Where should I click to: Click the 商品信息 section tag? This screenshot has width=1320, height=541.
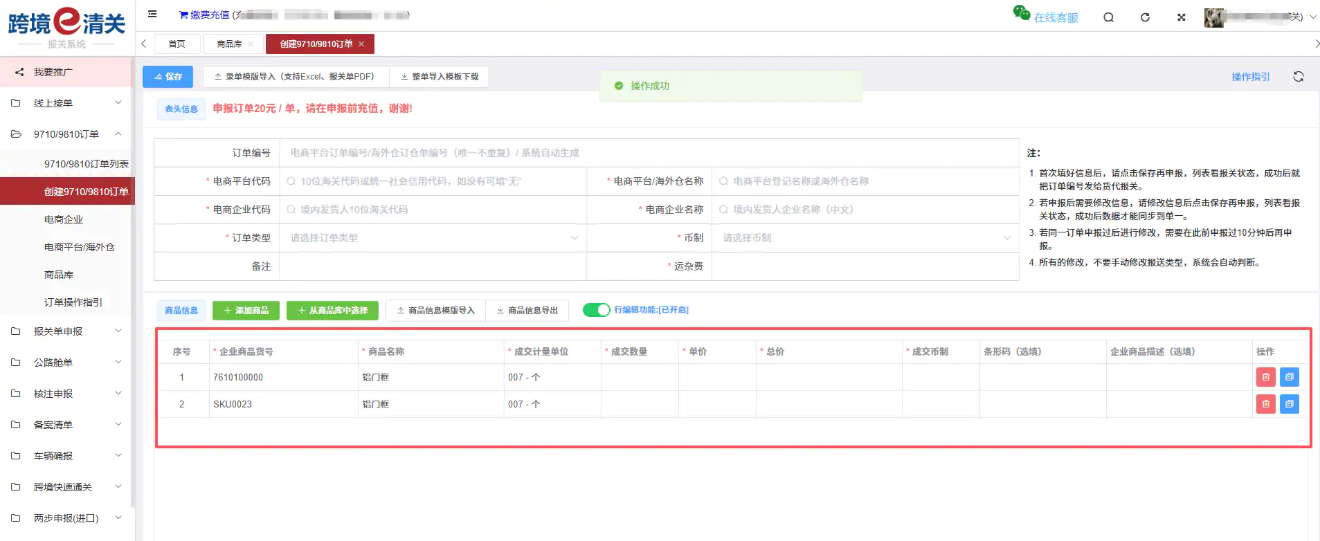(181, 311)
